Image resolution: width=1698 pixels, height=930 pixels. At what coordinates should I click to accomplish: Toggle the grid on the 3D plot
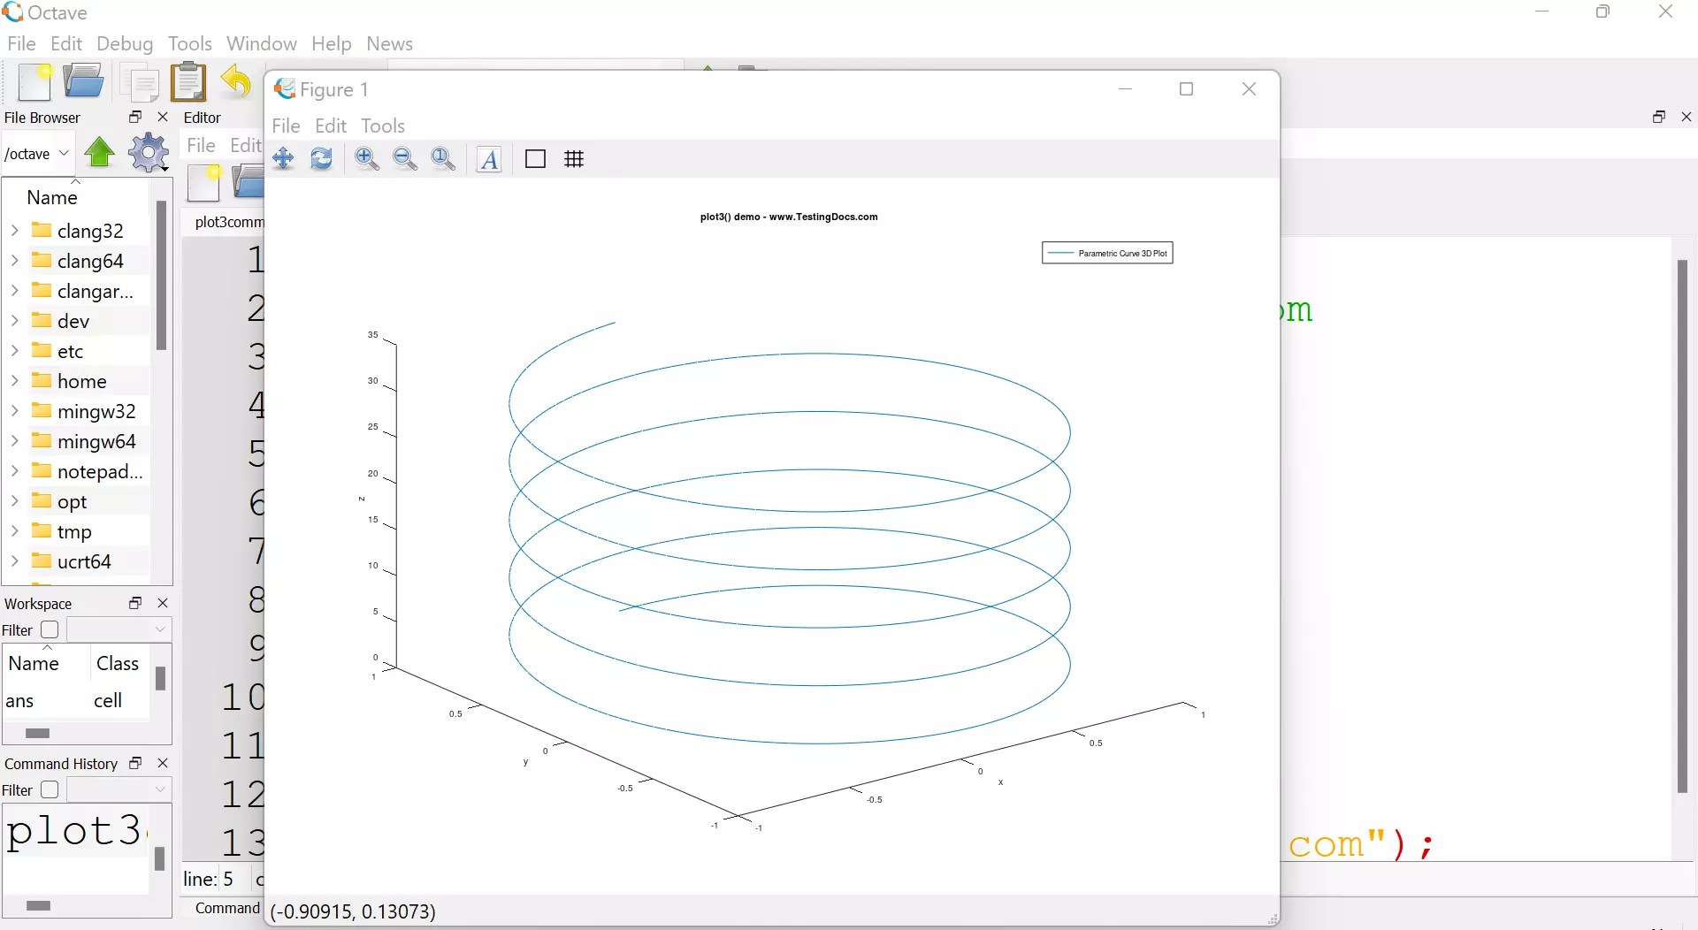(x=575, y=159)
